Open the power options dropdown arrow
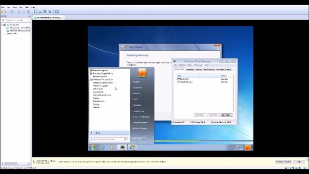 point(5,12)
